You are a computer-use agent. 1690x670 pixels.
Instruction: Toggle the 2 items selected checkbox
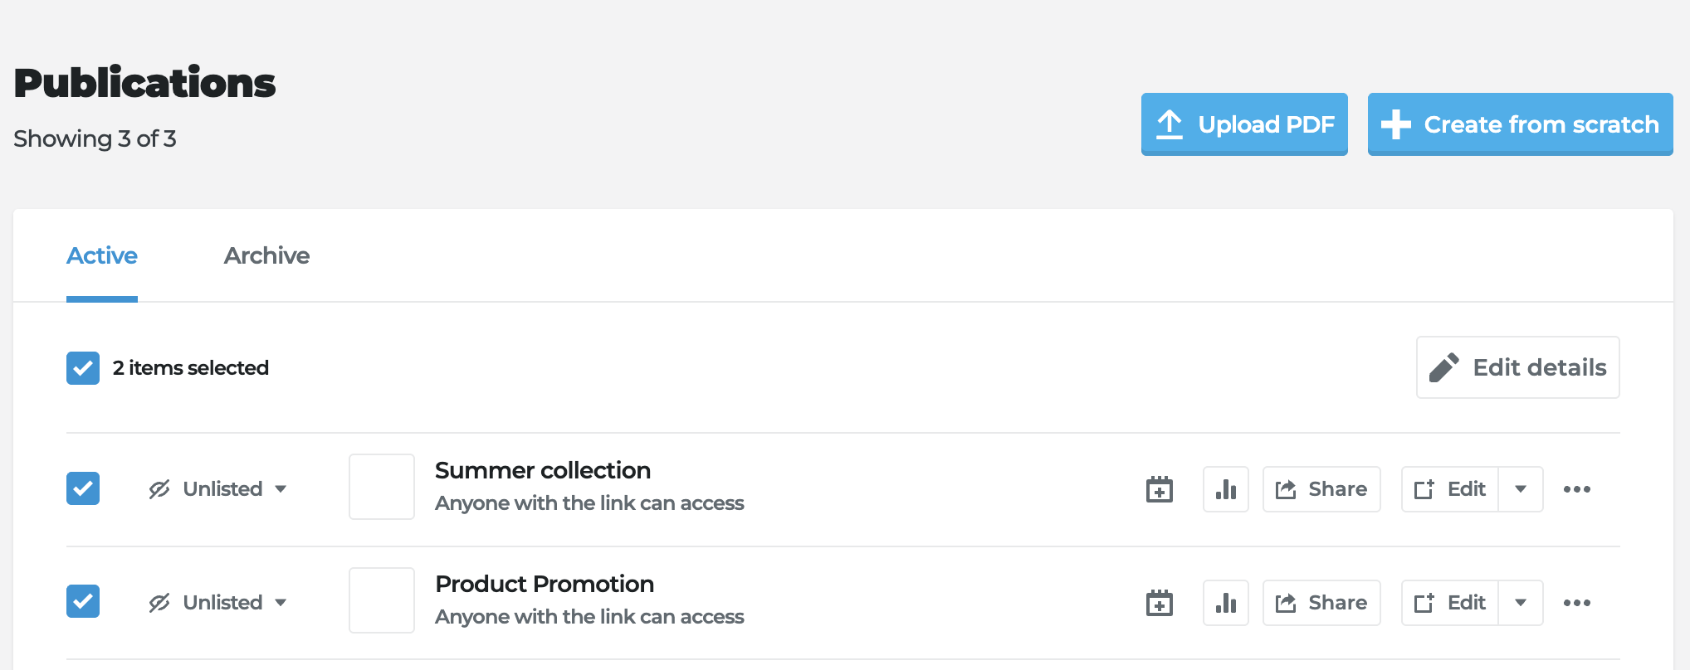click(x=82, y=367)
